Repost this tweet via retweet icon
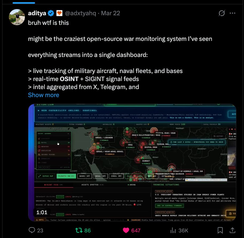The width and height of the screenshot is (244, 238). click(x=79, y=230)
